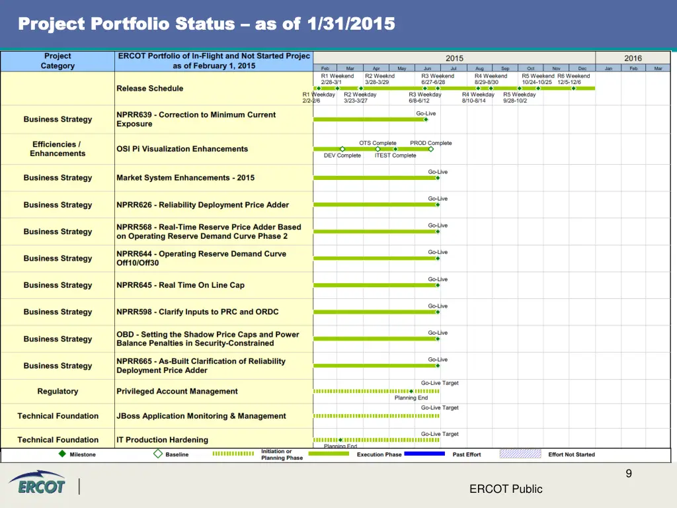
Task: Click Technical Foundation cell beside JBoss row
Action: point(58,416)
